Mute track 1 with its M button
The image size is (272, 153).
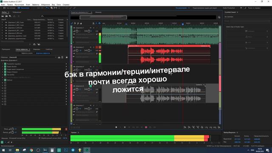[91, 28]
